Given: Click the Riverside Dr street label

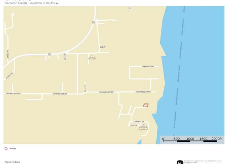Looking at the screenshot, I should tap(148, 67).
